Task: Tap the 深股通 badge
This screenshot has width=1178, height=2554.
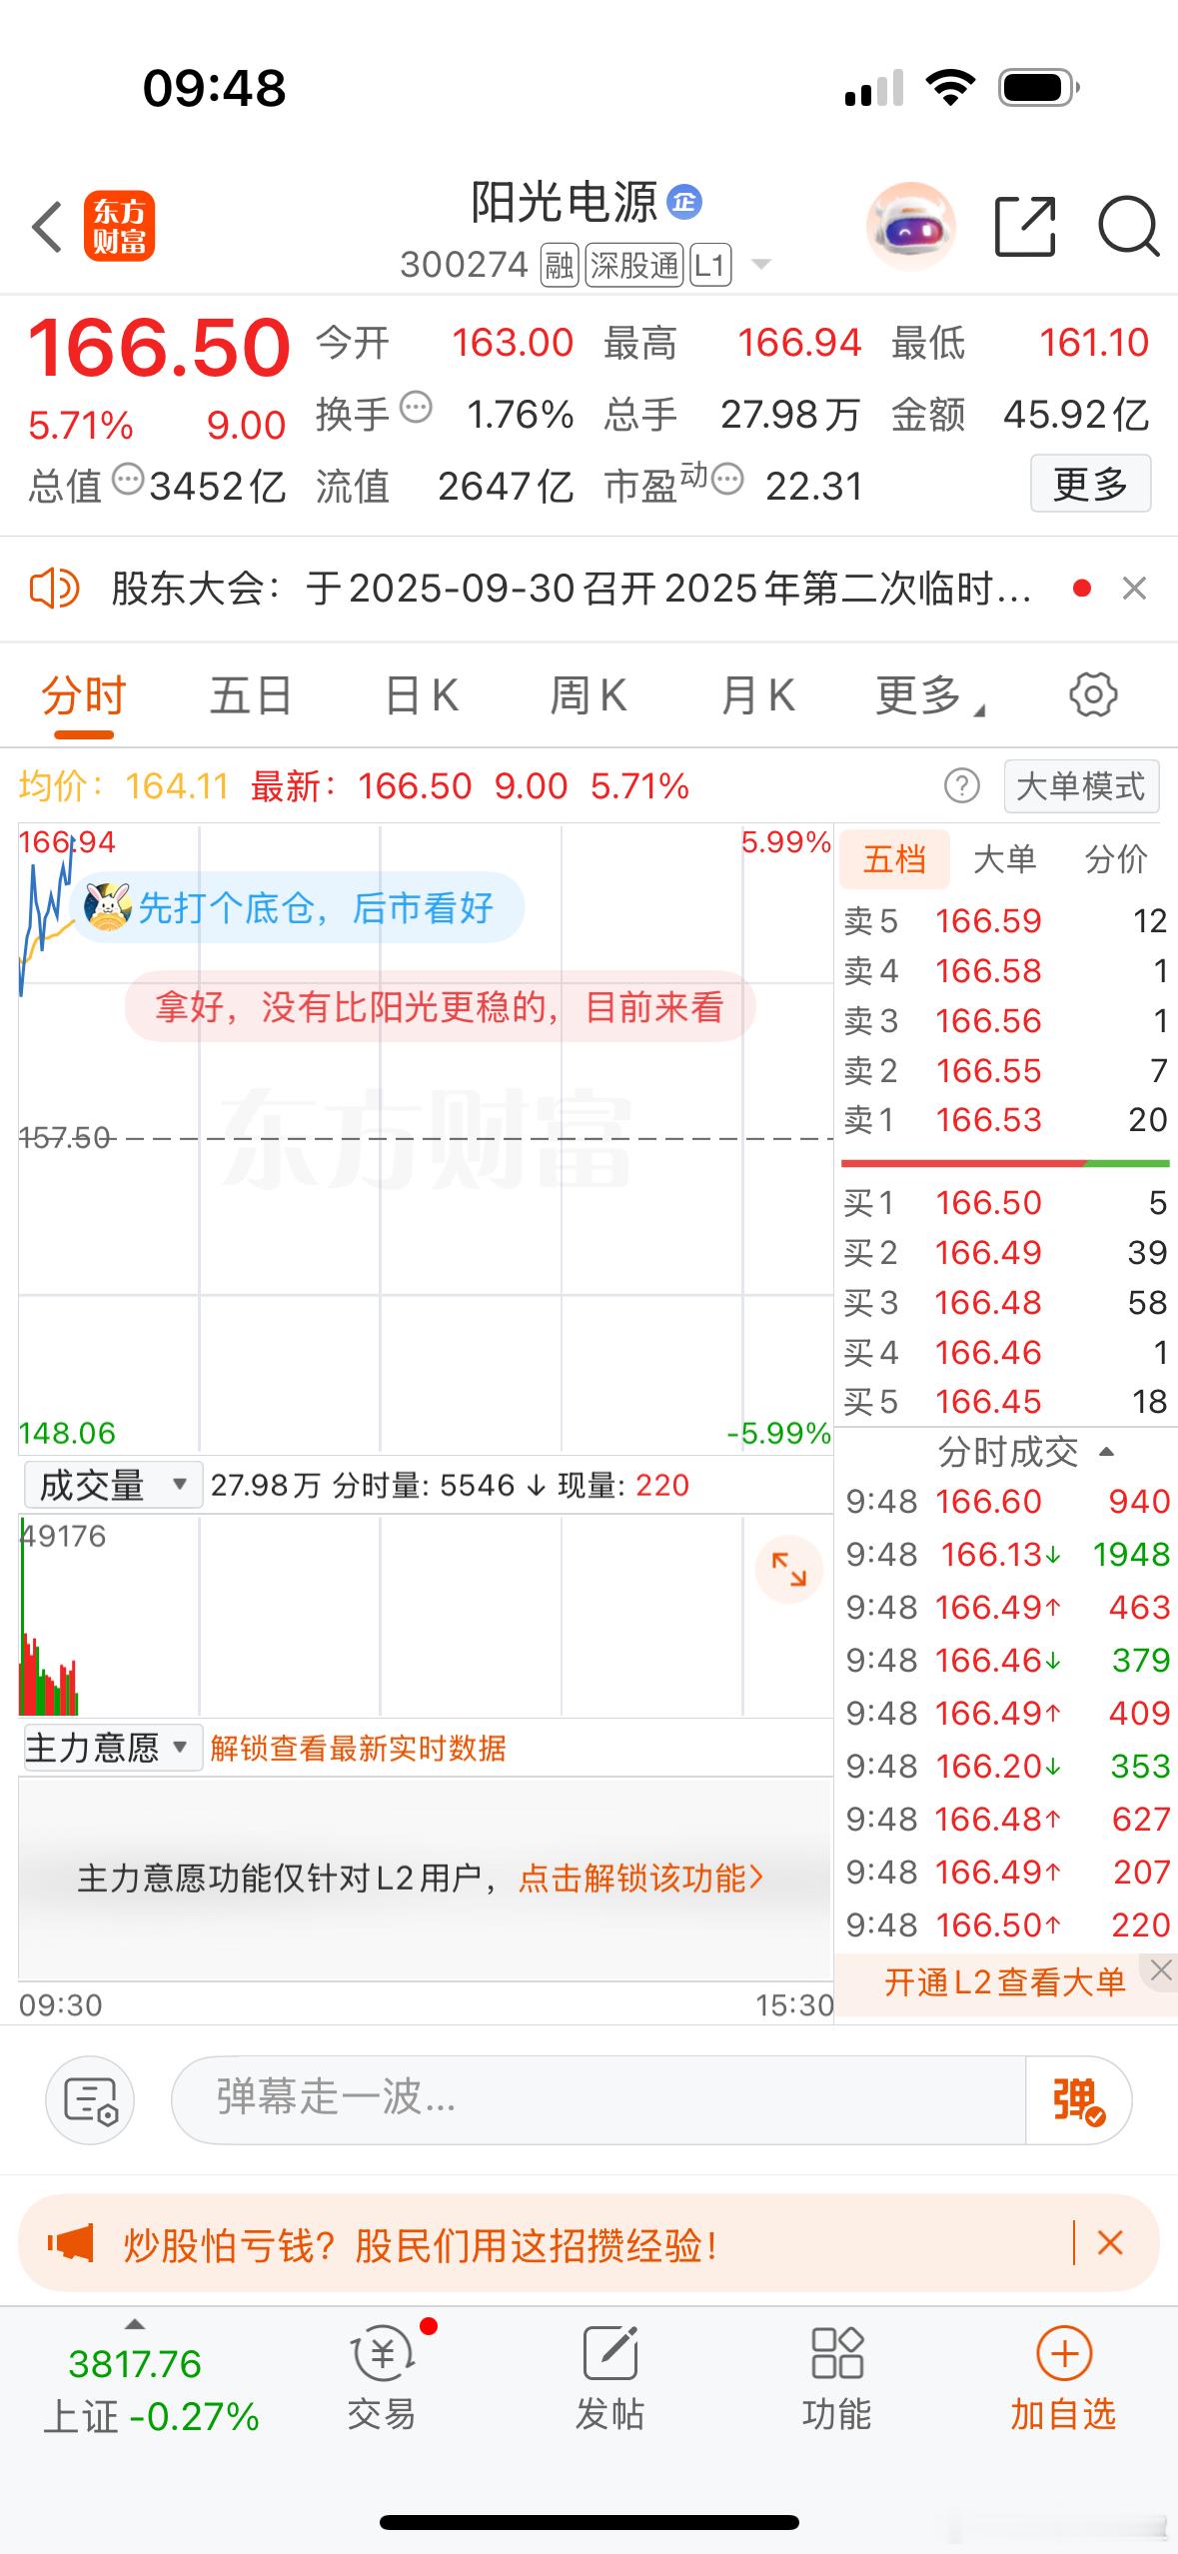Action: pos(633,266)
